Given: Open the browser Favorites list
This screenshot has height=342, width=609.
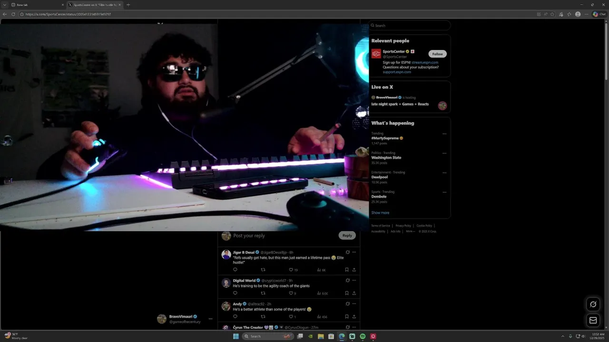Looking at the screenshot, I should [x=570, y=14].
